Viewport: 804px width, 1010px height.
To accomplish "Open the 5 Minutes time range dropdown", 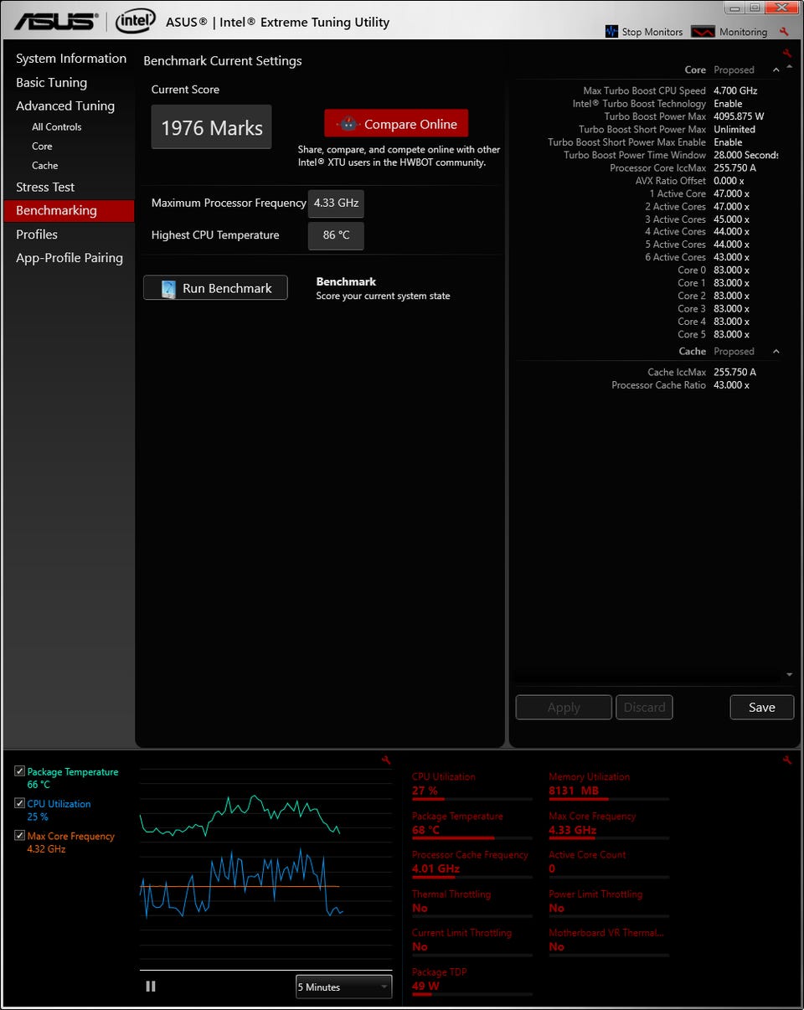I will [343, 987].
